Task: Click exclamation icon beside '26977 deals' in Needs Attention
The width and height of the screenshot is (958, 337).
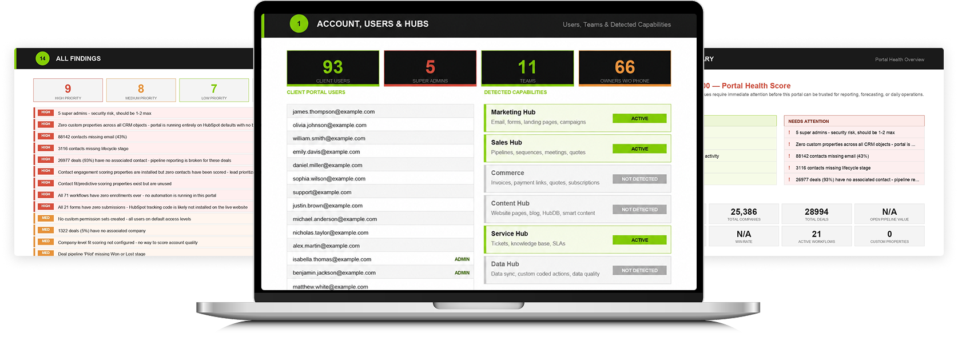Action: coord(789,179)
